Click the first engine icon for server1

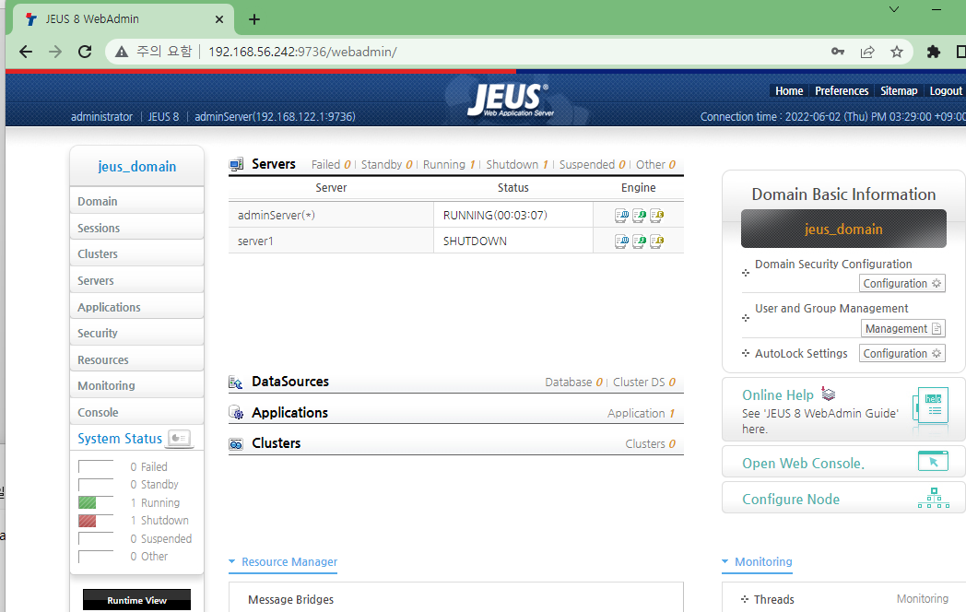click(x=621, y=241)
